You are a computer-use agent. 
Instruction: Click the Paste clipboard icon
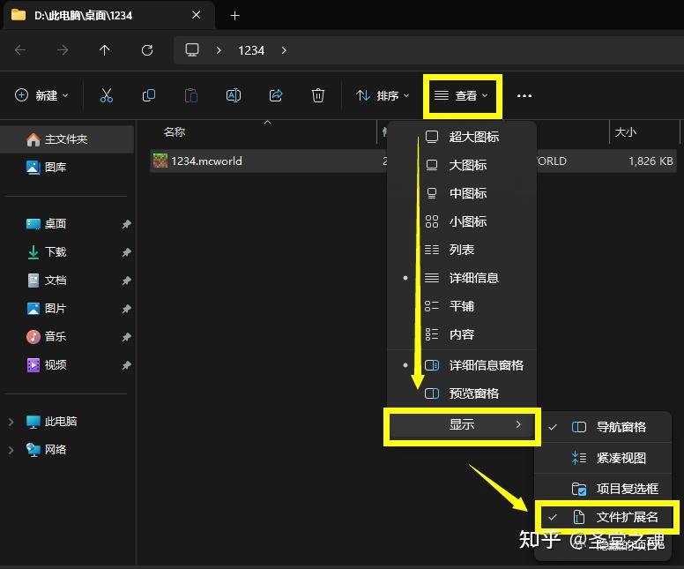(x=191, y=95)
